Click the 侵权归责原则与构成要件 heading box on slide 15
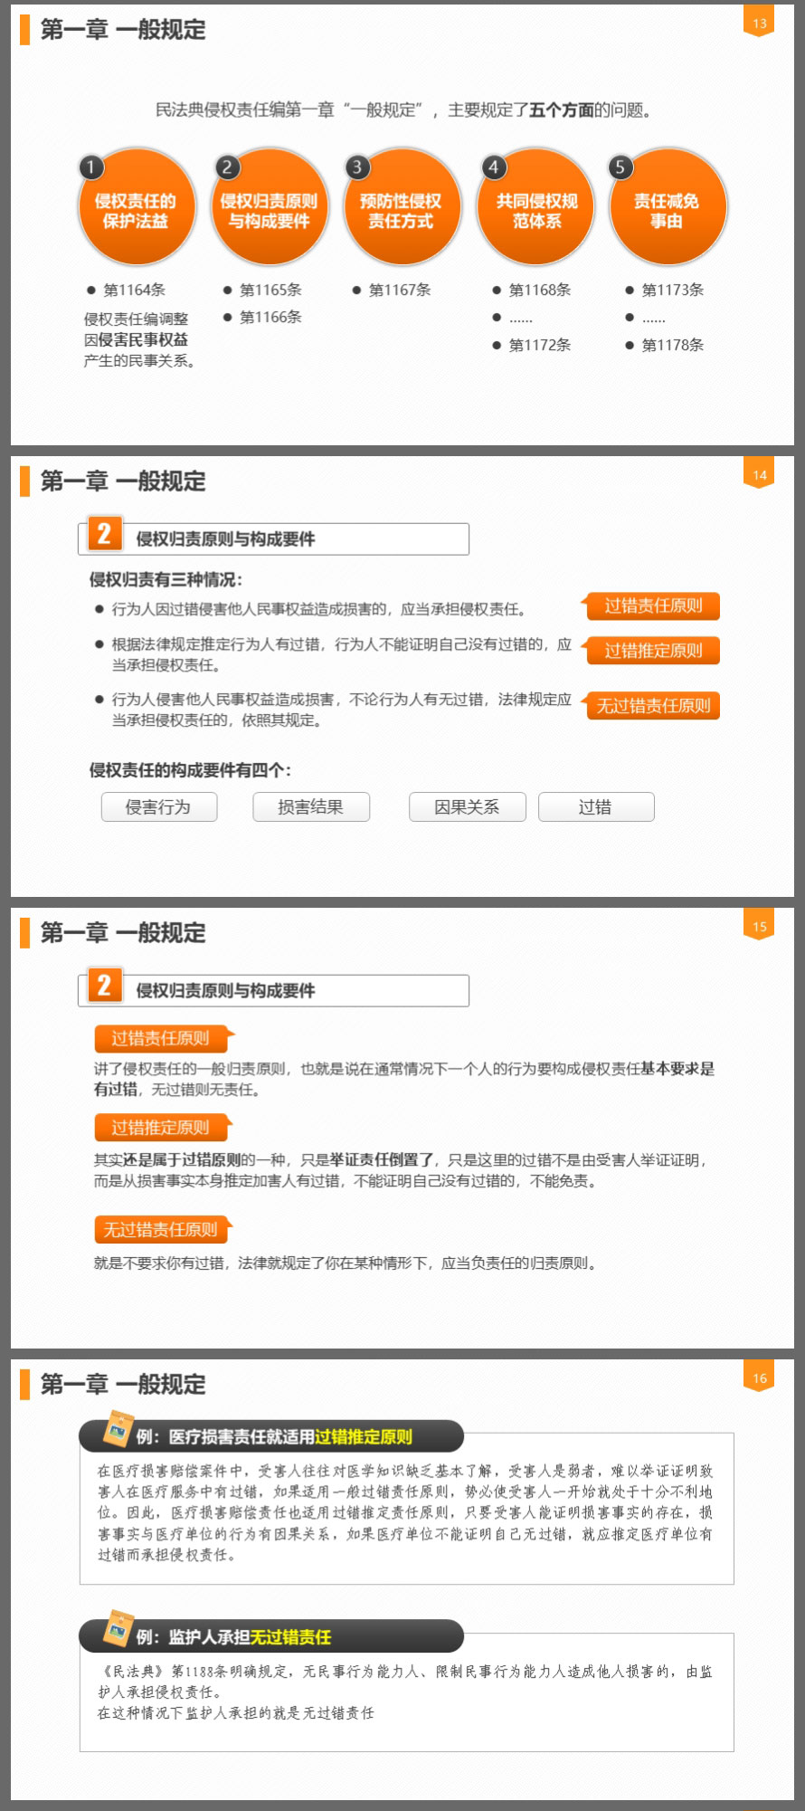This screenshot has height=1811, width=805. pyautogui.click(x=274, y=991)
